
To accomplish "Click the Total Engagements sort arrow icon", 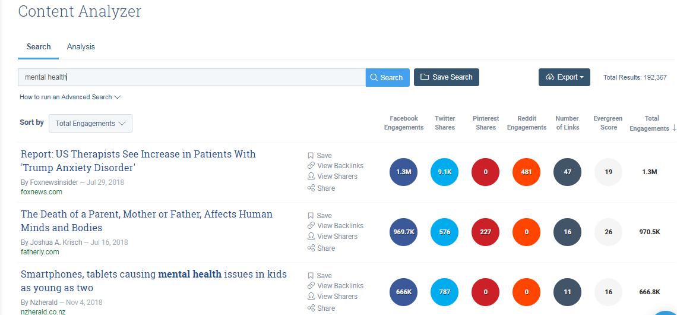I will point(673,128).
